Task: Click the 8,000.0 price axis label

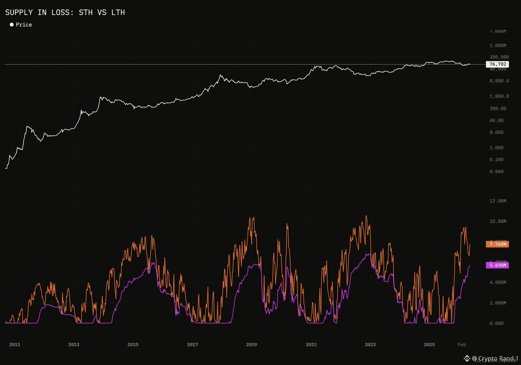Action: (x=499, y=81)
